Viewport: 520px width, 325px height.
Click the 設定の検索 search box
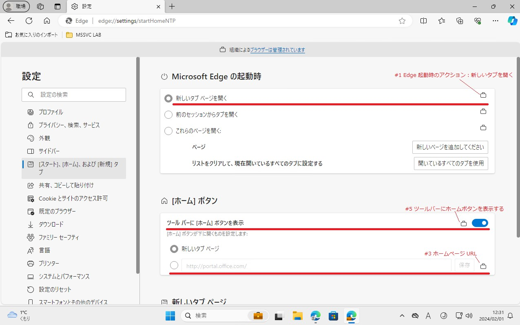pos(74,95)
